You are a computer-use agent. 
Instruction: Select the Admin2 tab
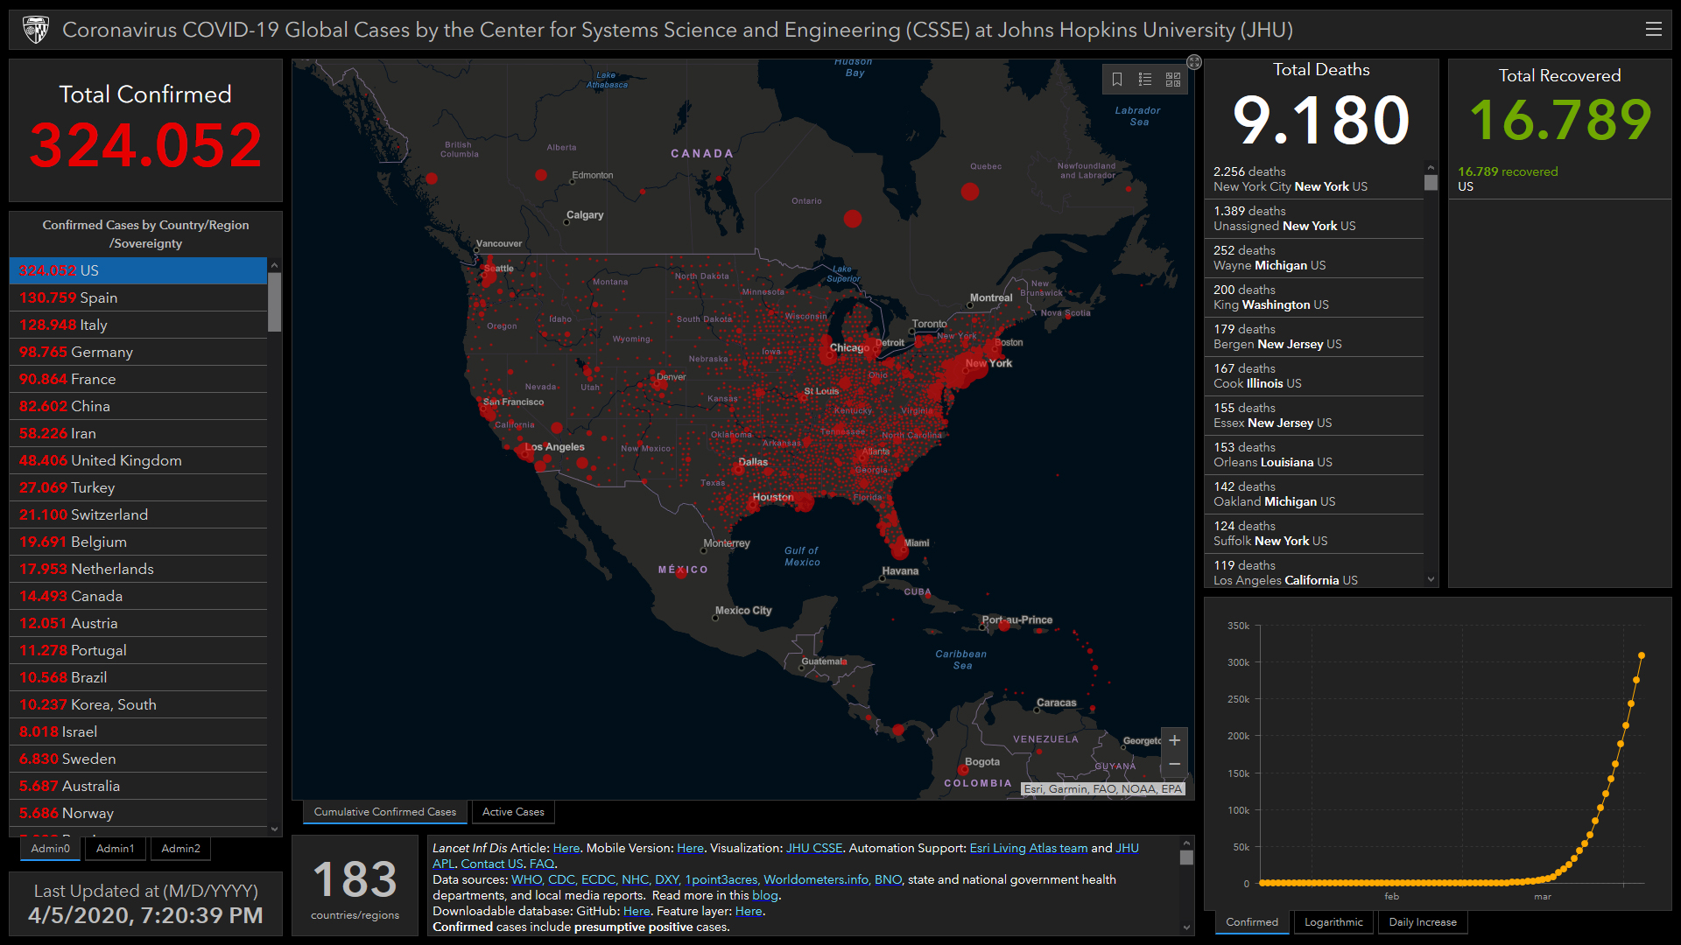coord(181,849)
